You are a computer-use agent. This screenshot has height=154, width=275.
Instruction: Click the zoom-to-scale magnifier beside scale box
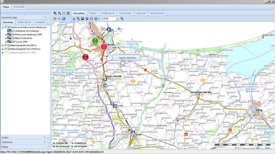pyautogui.click(x=122, y=19)
